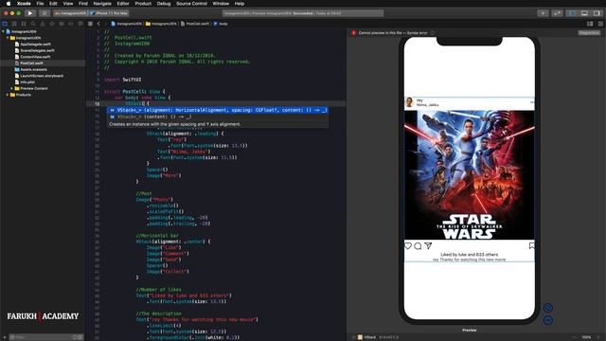Select the Breakpoint navigator icon

(x=71, y=24)
